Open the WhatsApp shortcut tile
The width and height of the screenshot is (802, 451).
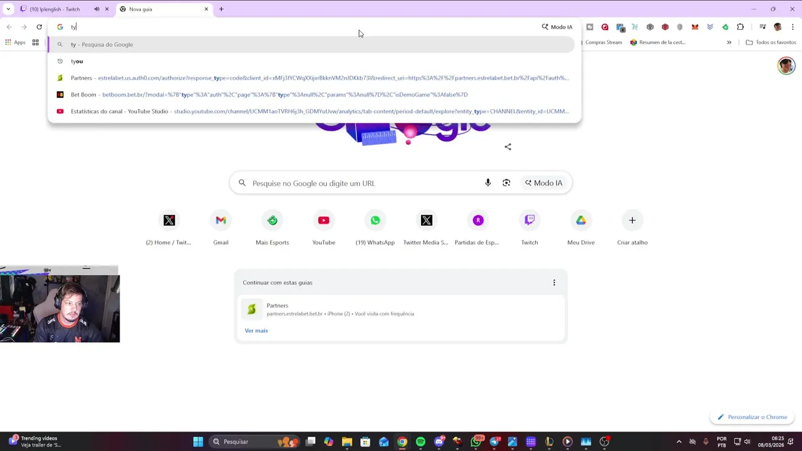[x=375, y=228]
